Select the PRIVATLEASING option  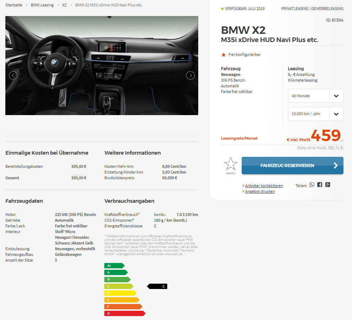click(x=295, y=9)
